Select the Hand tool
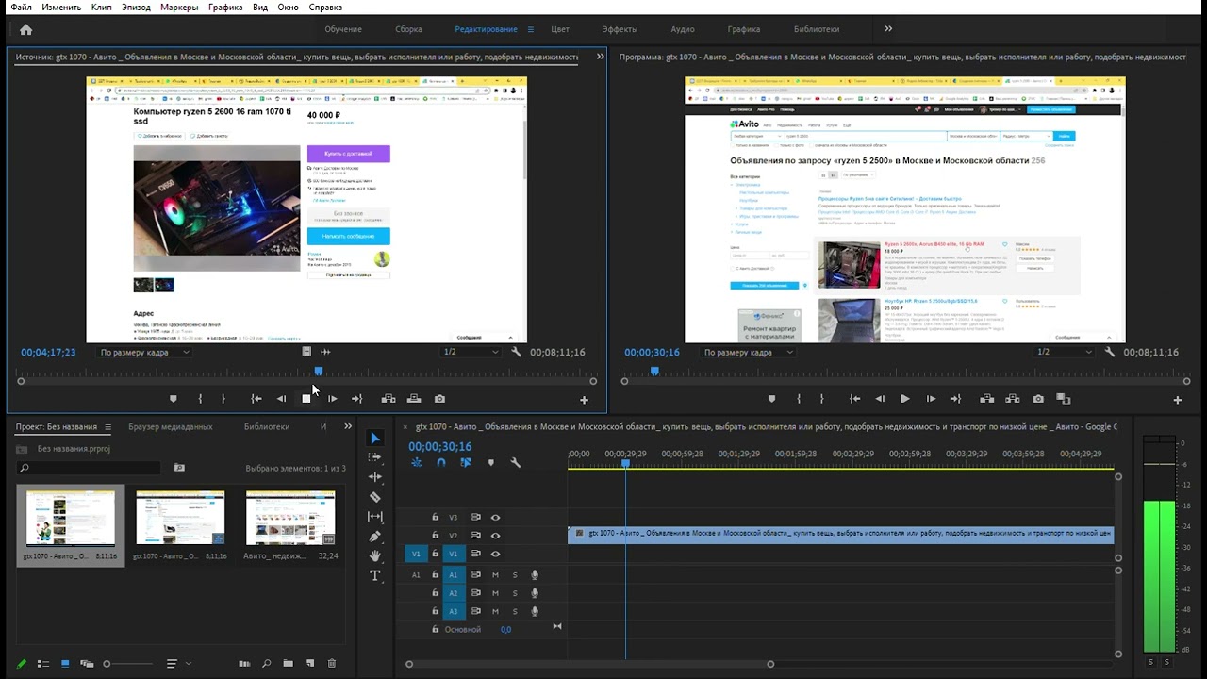 [x=374, y=556]
